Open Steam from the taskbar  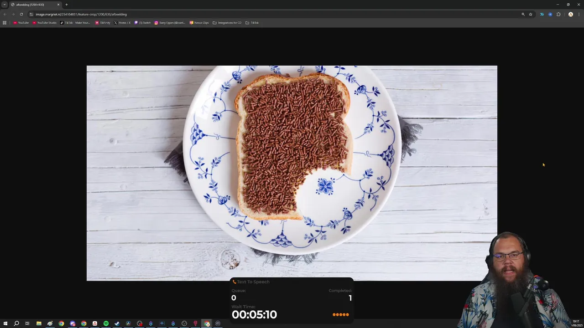117,323
